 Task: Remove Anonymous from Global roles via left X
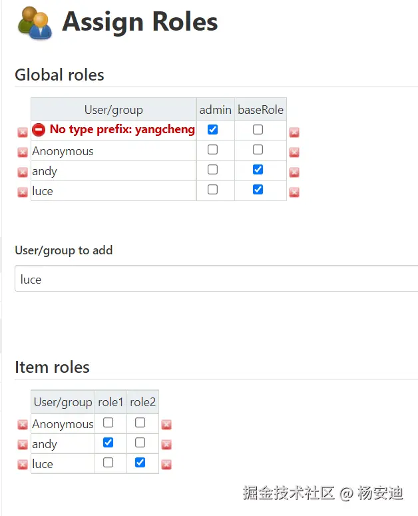point(23,152)
